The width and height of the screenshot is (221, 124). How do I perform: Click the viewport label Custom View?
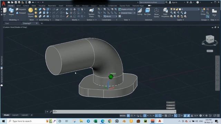(9, 27)
